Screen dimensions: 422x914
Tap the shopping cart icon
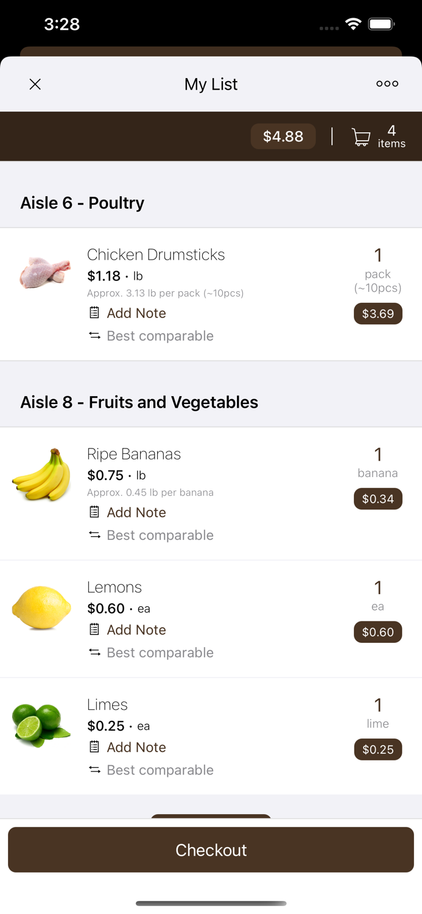[361, 137]
